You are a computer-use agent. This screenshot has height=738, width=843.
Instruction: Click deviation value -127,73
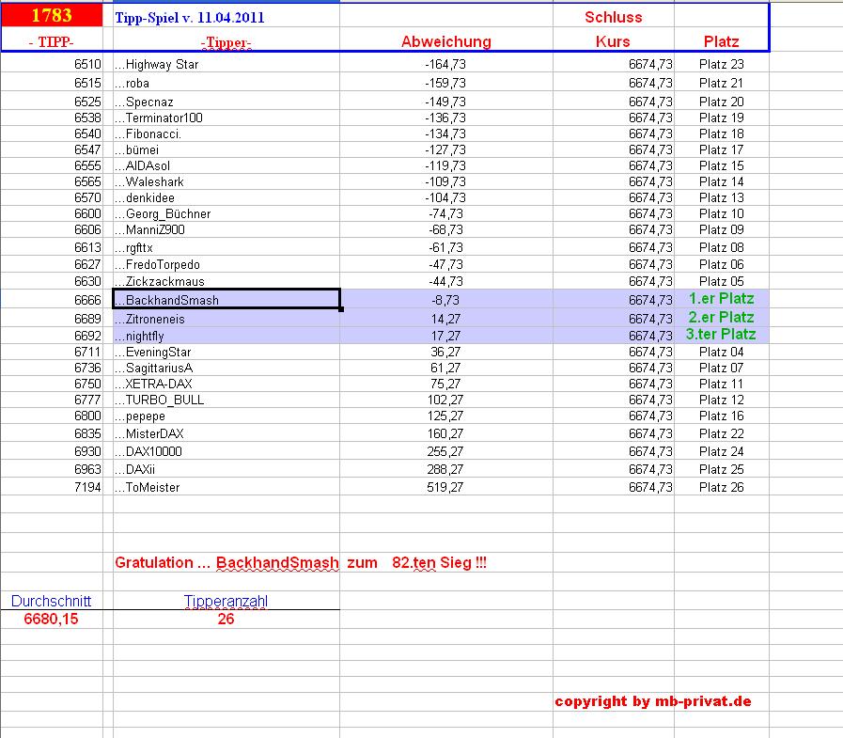pyautogui.click(x=445, y=150)
